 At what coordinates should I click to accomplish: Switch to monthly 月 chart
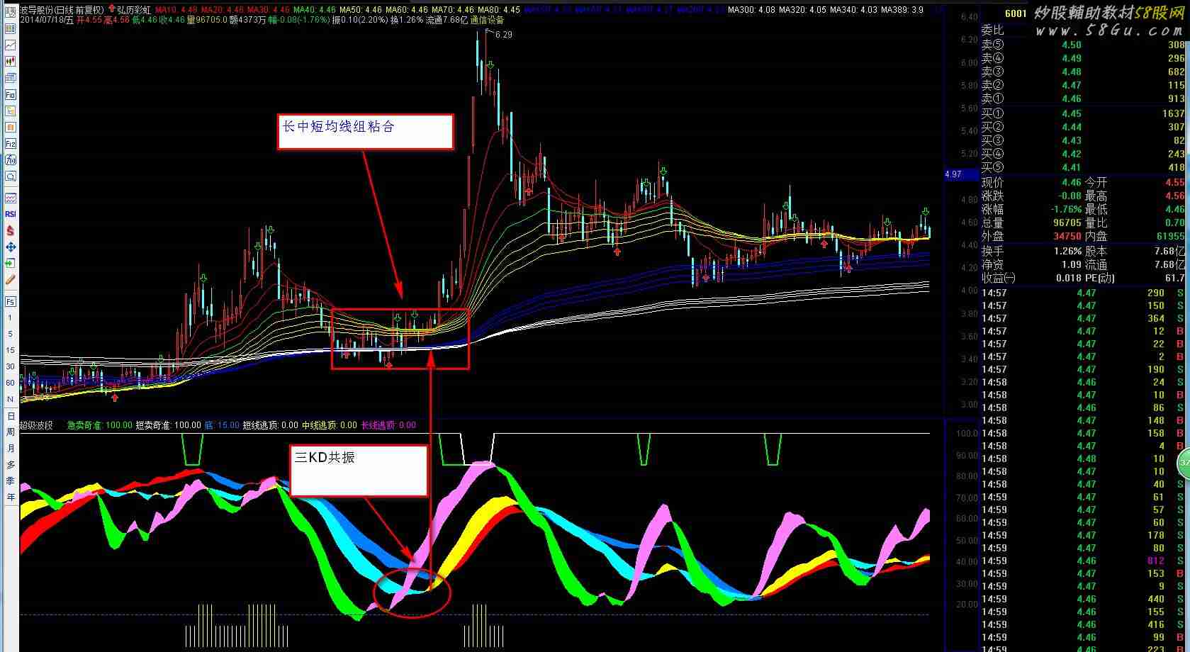coord(11,449)
